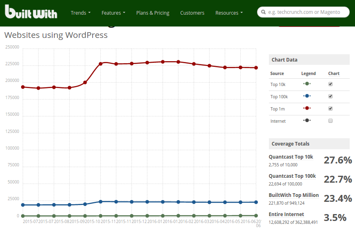The height and width of the screenshot is (232, 355).
Task: Open the Quantcast Top 100k link
Action: click(292, 176)
